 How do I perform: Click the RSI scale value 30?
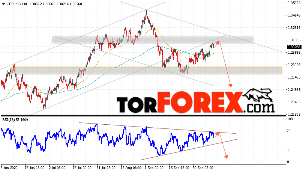[289, 150]
